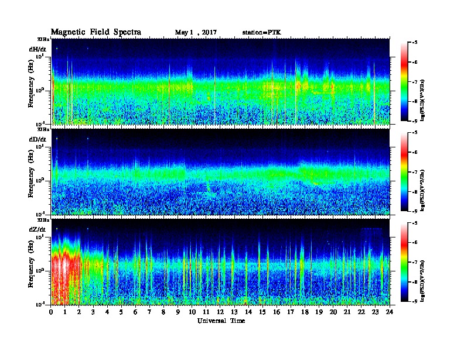Click the hour 7 tick label
The width and height of the screenshot is (464, 358).
coord(150,312)
